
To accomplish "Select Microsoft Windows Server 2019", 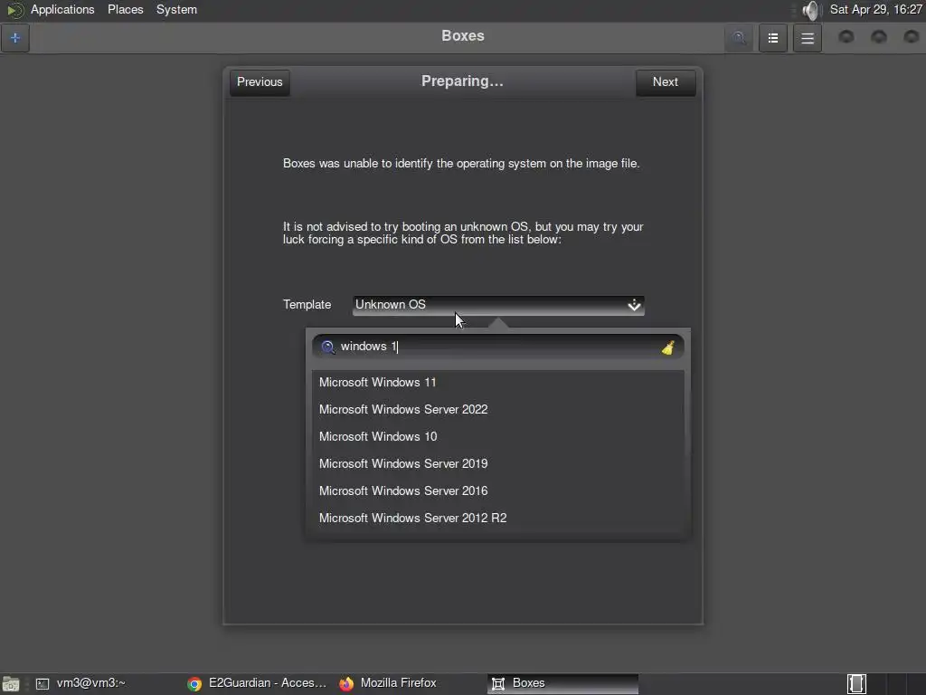I will click(498, 464).
